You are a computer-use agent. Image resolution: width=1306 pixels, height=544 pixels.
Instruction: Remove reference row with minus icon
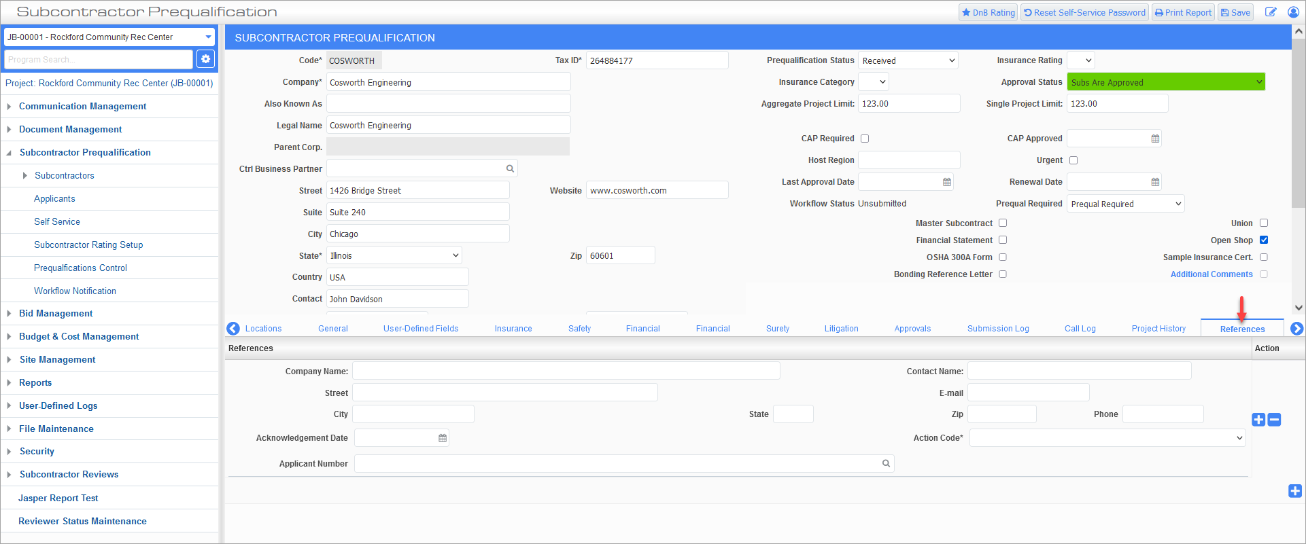pyautogui.click(x=1275, y=420)
